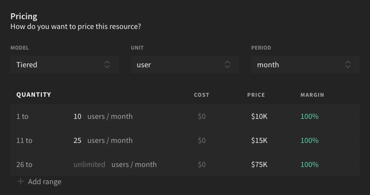Viewport: 370px width, 195px height.
Task: Edit the $15K price value
Action: pos(259,140)
